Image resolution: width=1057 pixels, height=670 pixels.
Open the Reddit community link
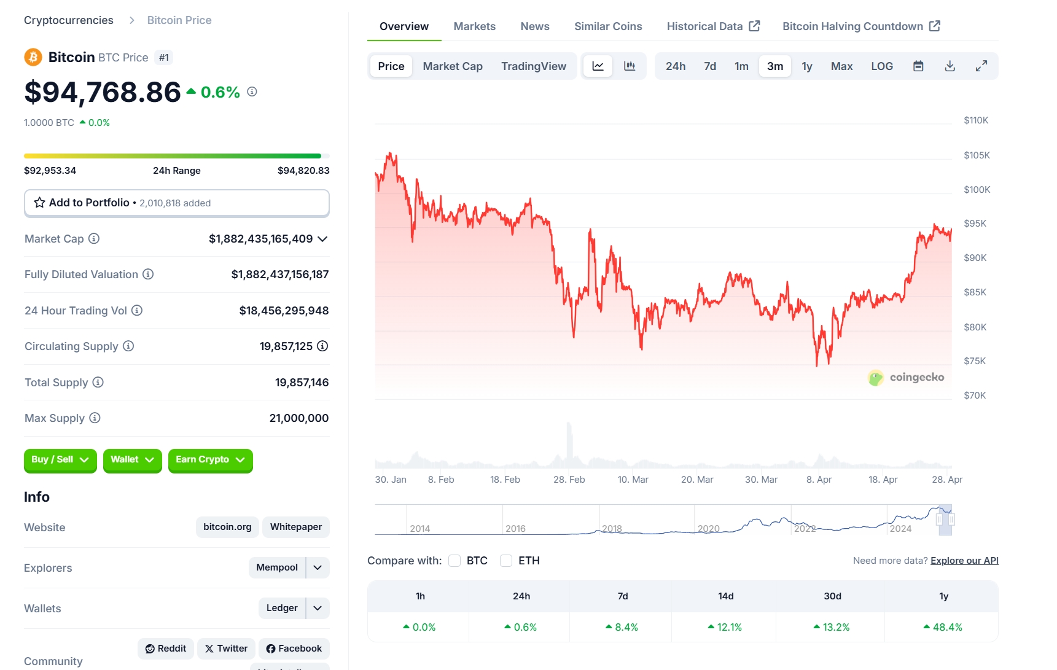(166, 649)
